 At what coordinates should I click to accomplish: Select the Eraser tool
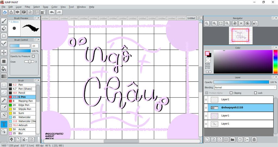click(4, 28)
